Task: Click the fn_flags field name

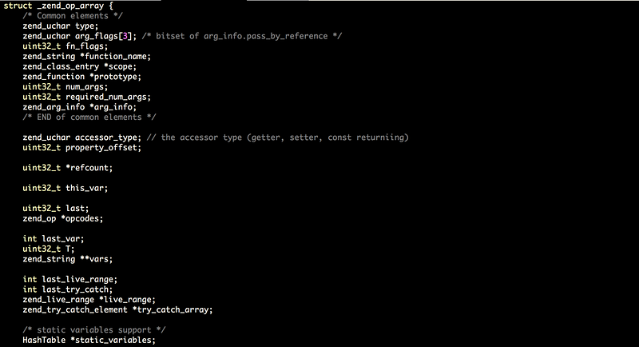Action: pos(85,46)
